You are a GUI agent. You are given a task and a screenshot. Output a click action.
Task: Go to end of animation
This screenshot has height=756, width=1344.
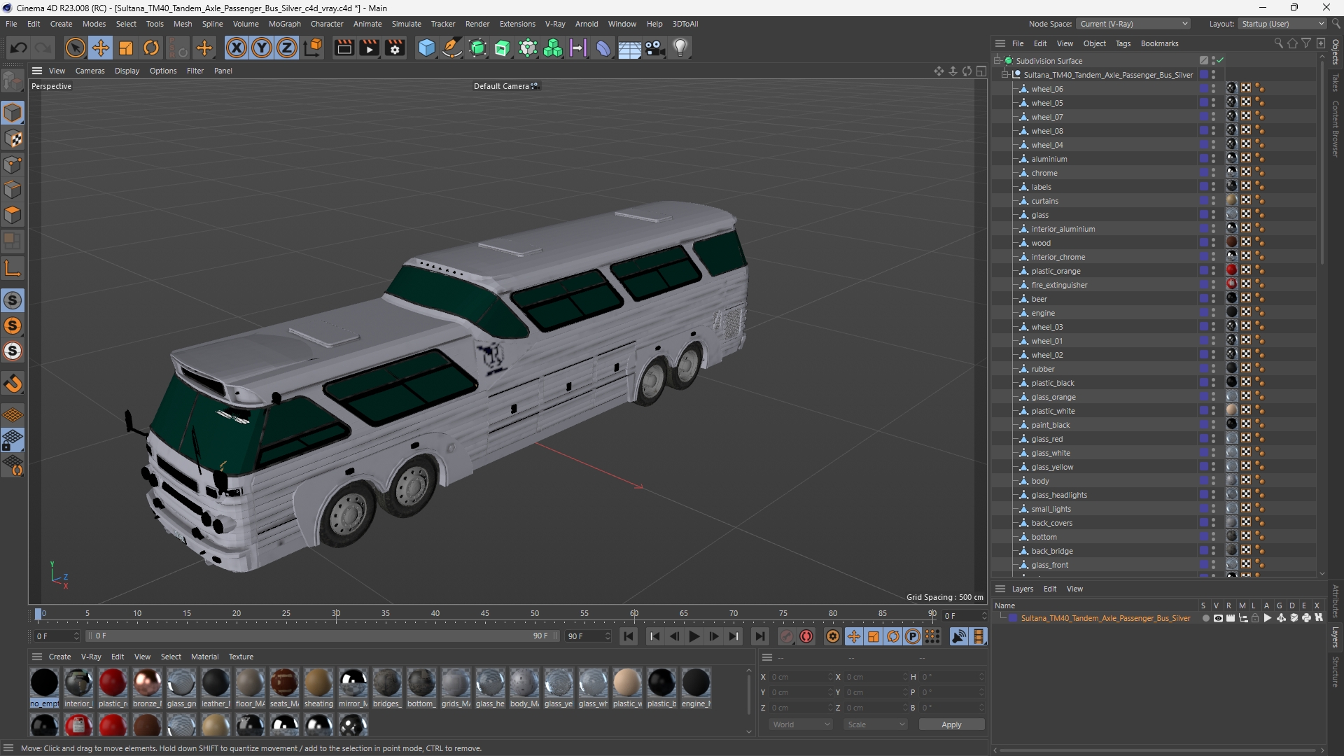(759, 636)
